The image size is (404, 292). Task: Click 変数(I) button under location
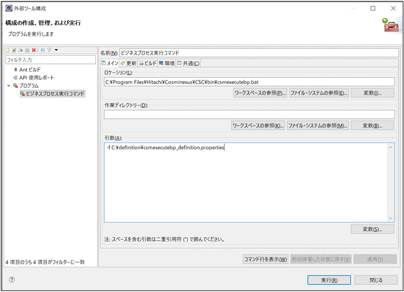[x=373, y=93]
